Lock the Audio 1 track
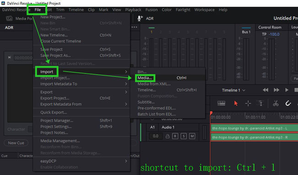The width and height of the screenshot is (298, 175). pos(167,136)
